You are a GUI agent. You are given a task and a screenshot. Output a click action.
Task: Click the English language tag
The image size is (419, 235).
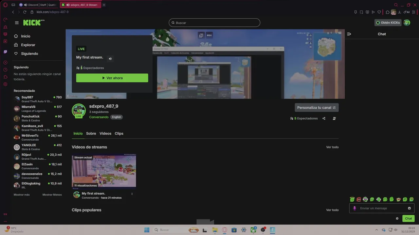[116, 117]
